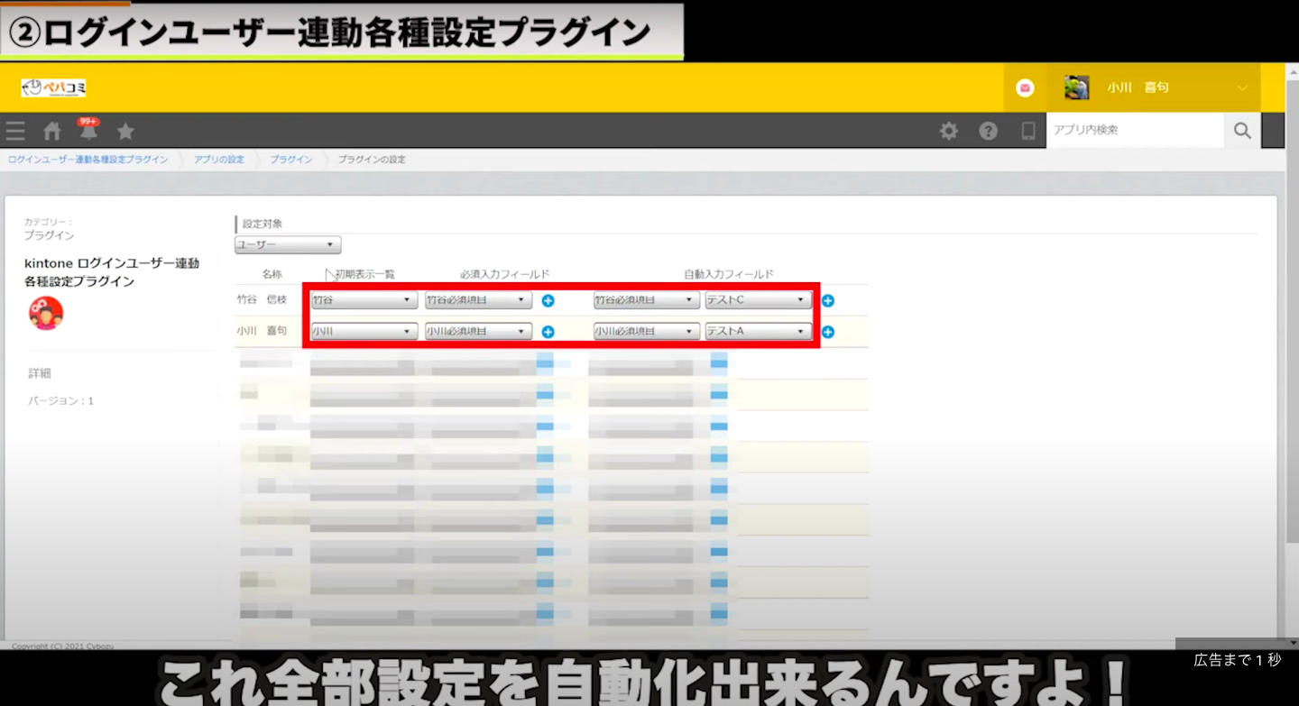Open the 小川必須項目 required field dropdown
Viewport: 1299px width, 706px height.
478,332
